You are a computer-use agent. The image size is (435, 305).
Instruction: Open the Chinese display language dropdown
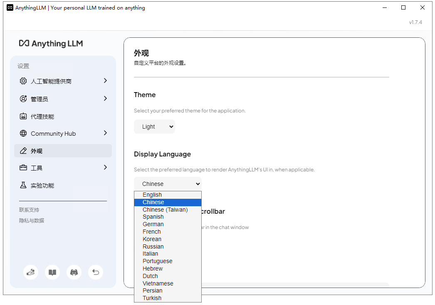(168, 184)
